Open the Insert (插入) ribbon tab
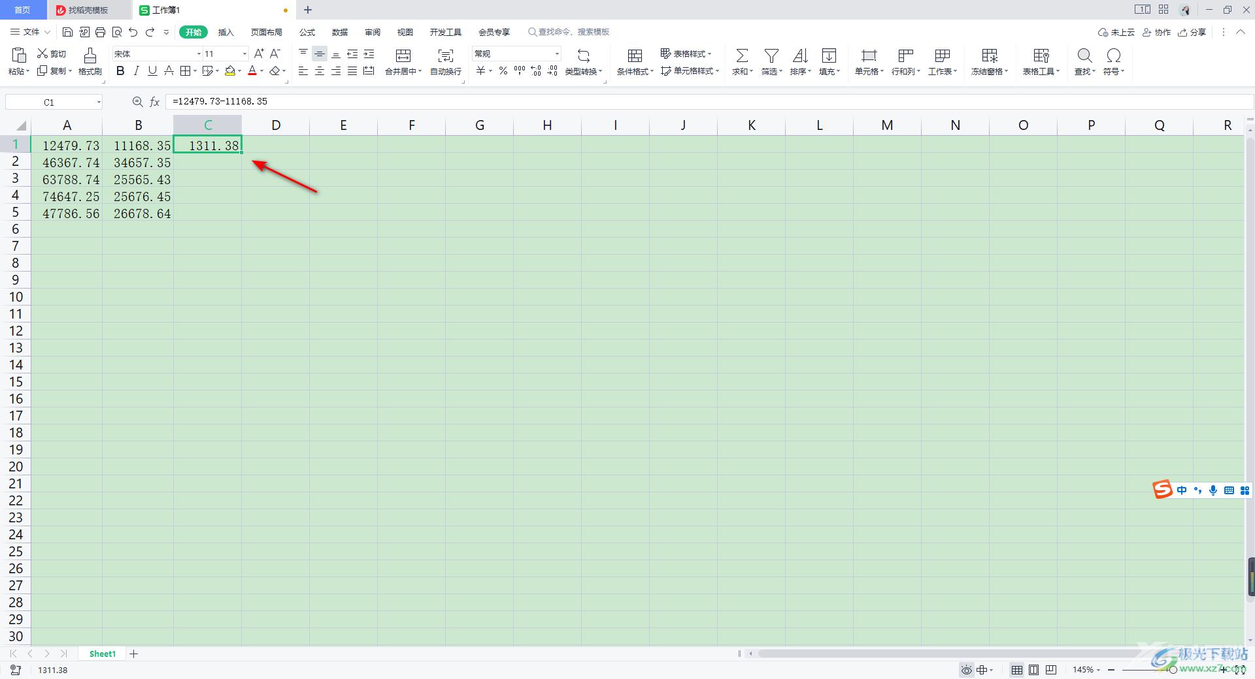 coord(226,32)
